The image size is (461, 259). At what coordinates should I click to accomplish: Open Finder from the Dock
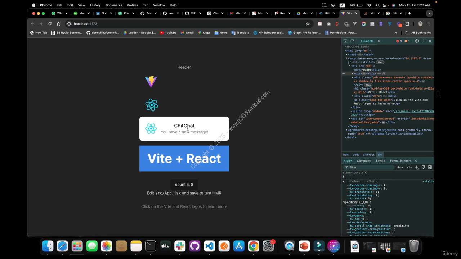tap(48, 246)
